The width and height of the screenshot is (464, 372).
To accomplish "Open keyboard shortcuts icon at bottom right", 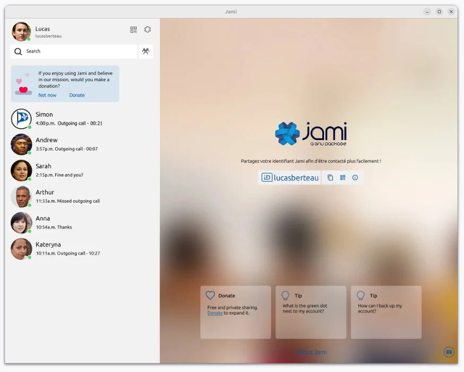I will point(449,352).
